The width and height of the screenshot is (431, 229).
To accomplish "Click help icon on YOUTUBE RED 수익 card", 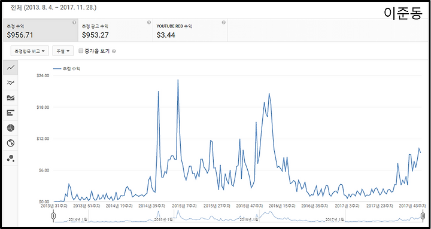I will [x=224, y=23].
